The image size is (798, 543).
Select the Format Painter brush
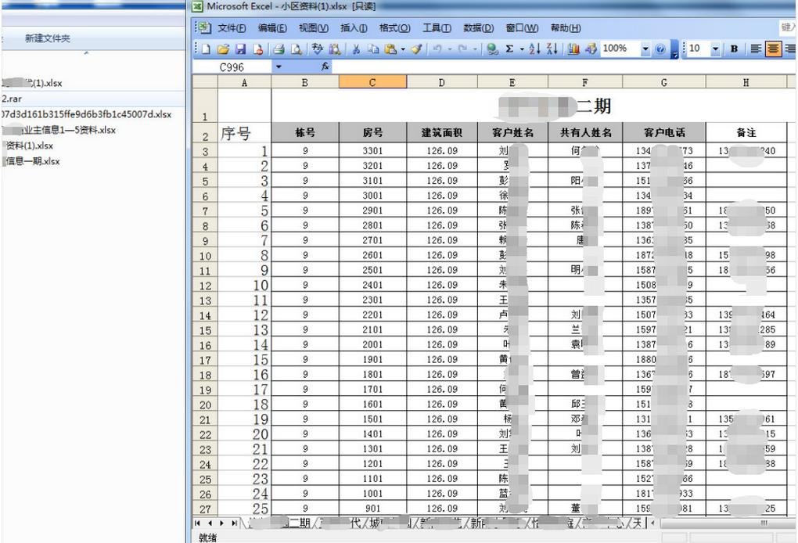(x=416, y=49)
